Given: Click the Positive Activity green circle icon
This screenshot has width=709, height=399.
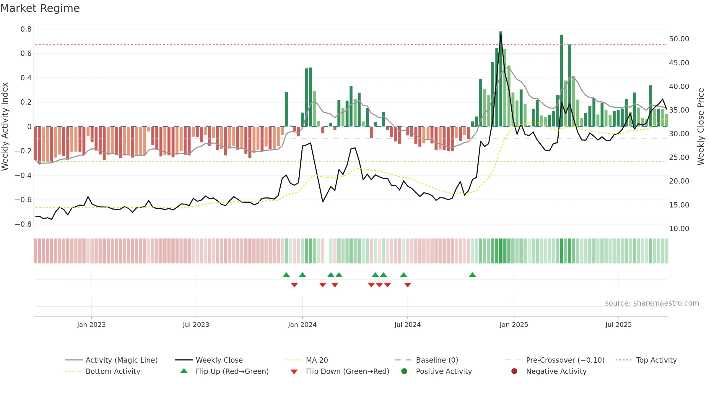Looking at the screenshot, I should point(404,371).
